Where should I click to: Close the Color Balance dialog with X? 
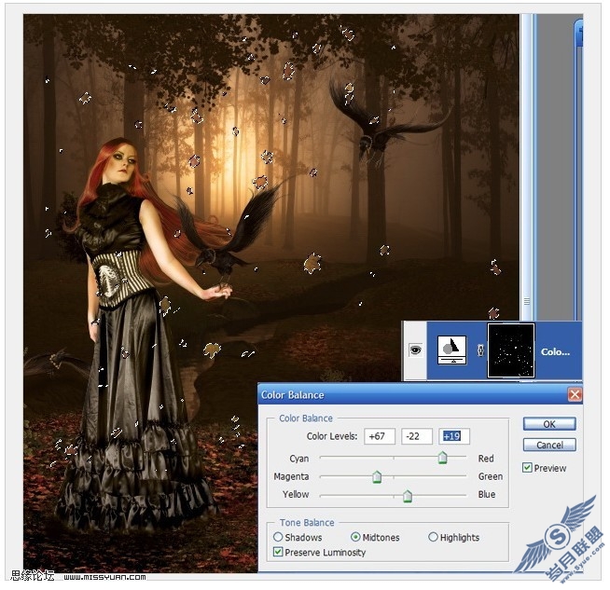click(x=575, y=395)
